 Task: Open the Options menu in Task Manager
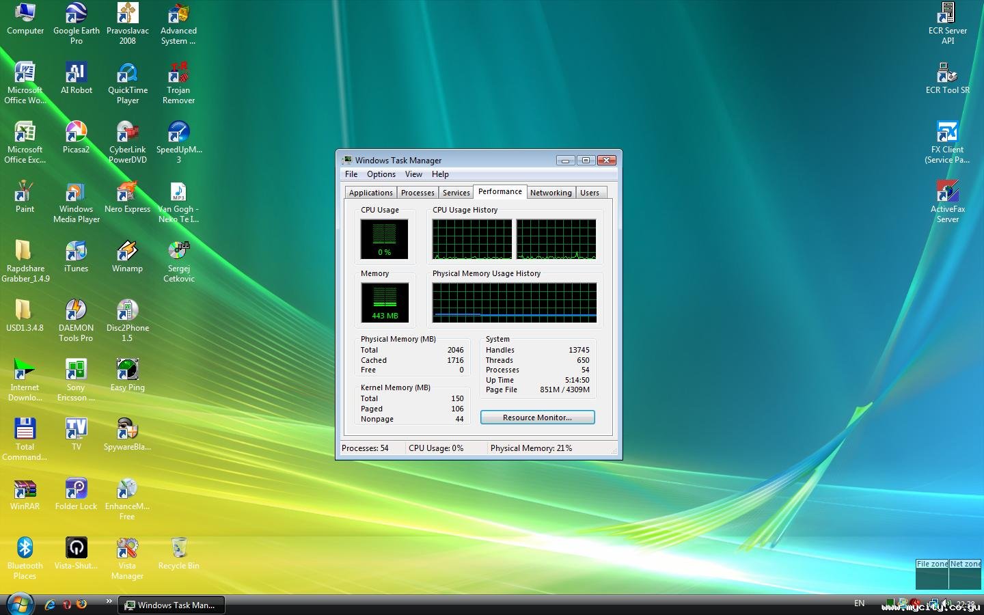pyautogui.click(x=381, y=174)
